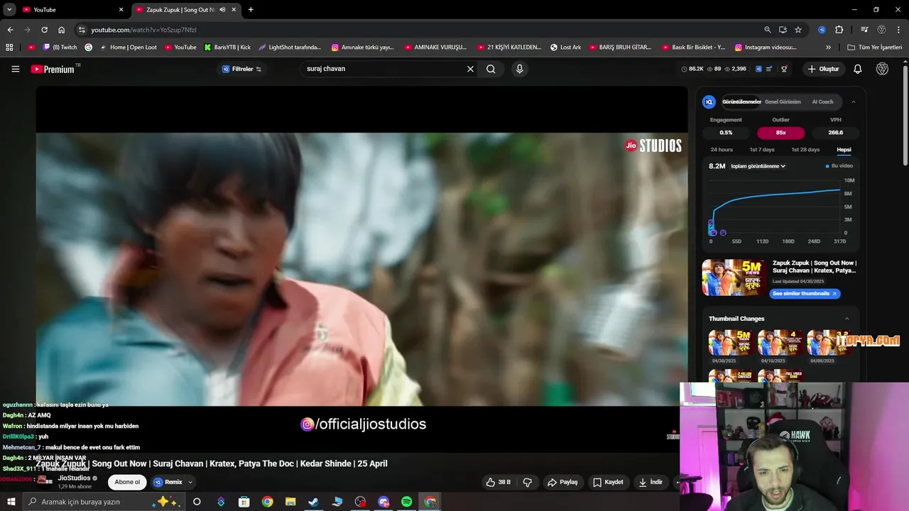Viewport: 909px width, 511px height.
Task: Expand the bookmarks overflow chevron
Action: pos(828,48)
